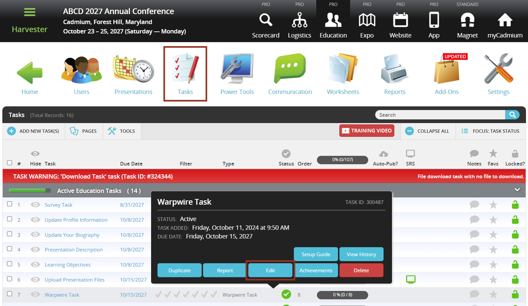The height and width of the screenshot is (306, 528).
Task: Toggle visibility eye for Learning Objectives
Action: [35, 265]
